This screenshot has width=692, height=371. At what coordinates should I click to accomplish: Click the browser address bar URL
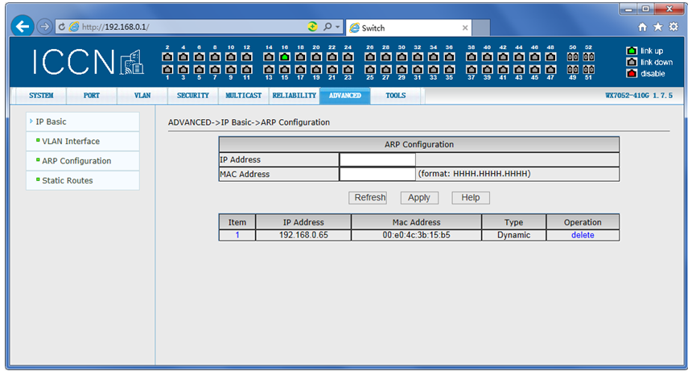[115, 27]
